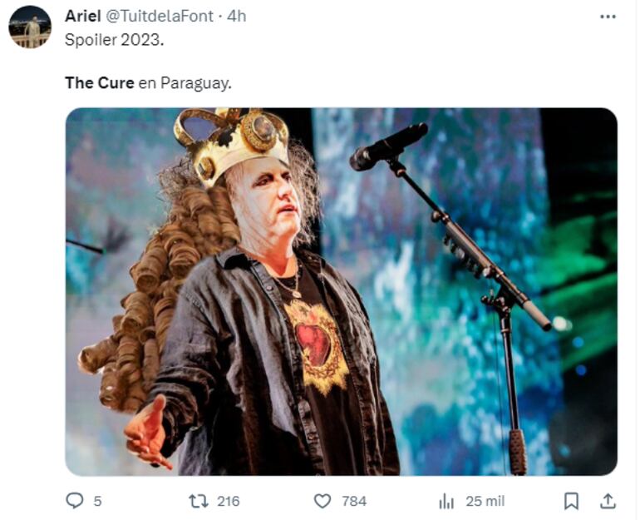Open tweet analytics via bar chart icon
This screenshot has height=520, width=640.
click(446, 501)
